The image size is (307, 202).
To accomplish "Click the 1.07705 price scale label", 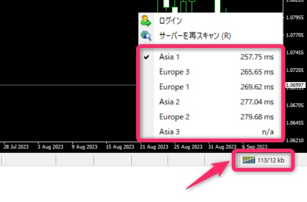I will point(295,35).
